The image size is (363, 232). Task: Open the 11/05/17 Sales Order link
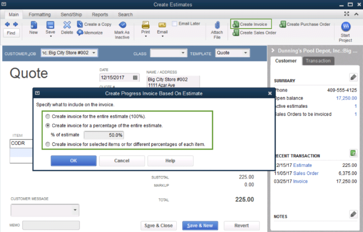[306, 173]
